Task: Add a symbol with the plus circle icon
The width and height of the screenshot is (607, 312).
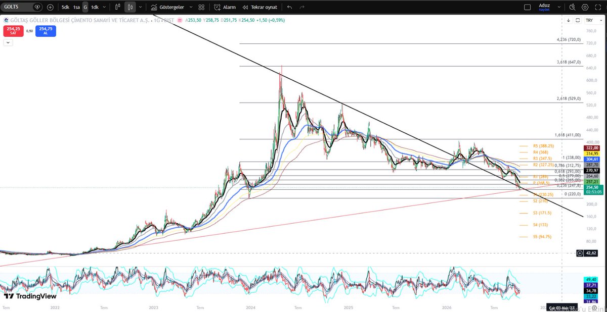Action: click(50, 7)
